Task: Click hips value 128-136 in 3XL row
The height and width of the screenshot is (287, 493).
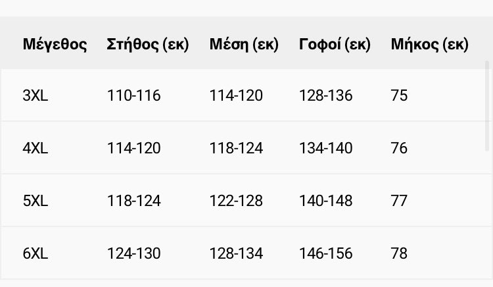Action: (326, 95)
